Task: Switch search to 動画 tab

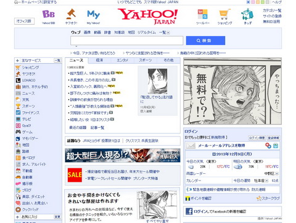Action: point(97,33)
